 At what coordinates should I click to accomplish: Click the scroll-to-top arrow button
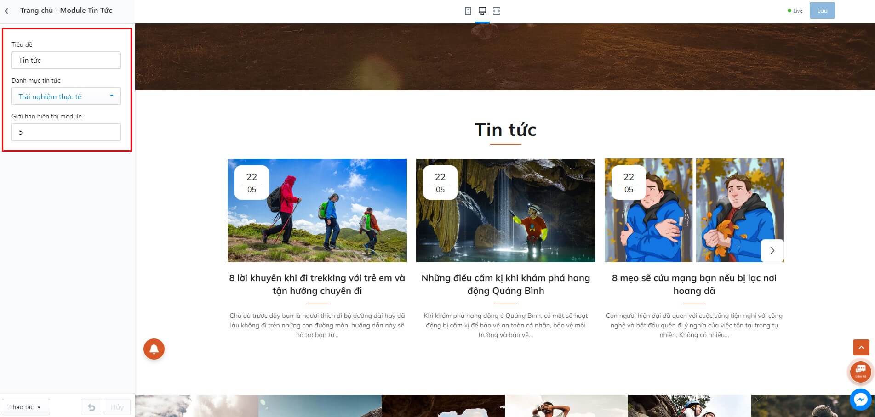(x=861, y=348)
